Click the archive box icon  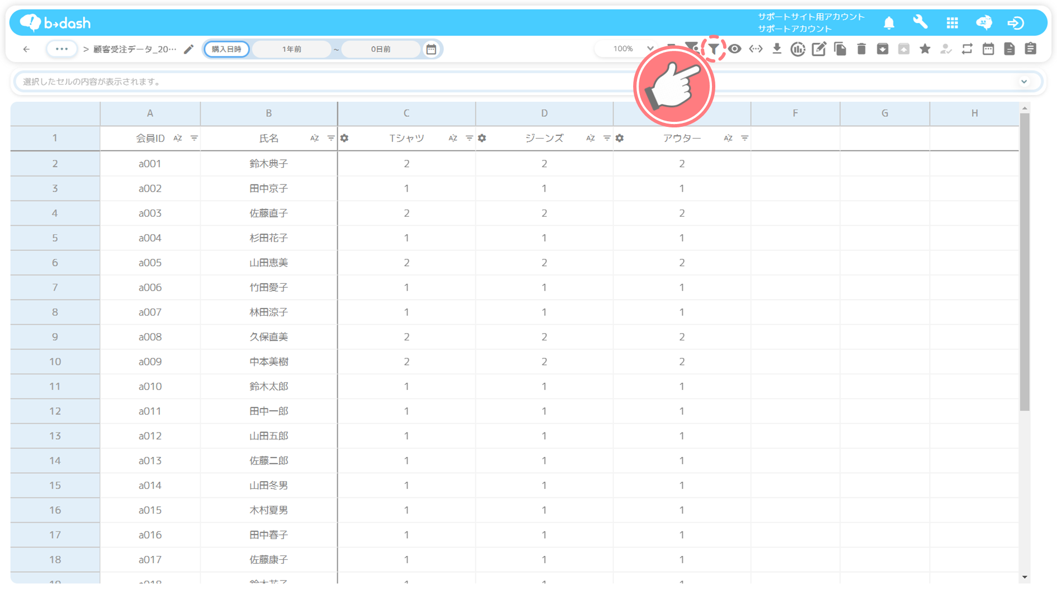(x=883, y=49)
